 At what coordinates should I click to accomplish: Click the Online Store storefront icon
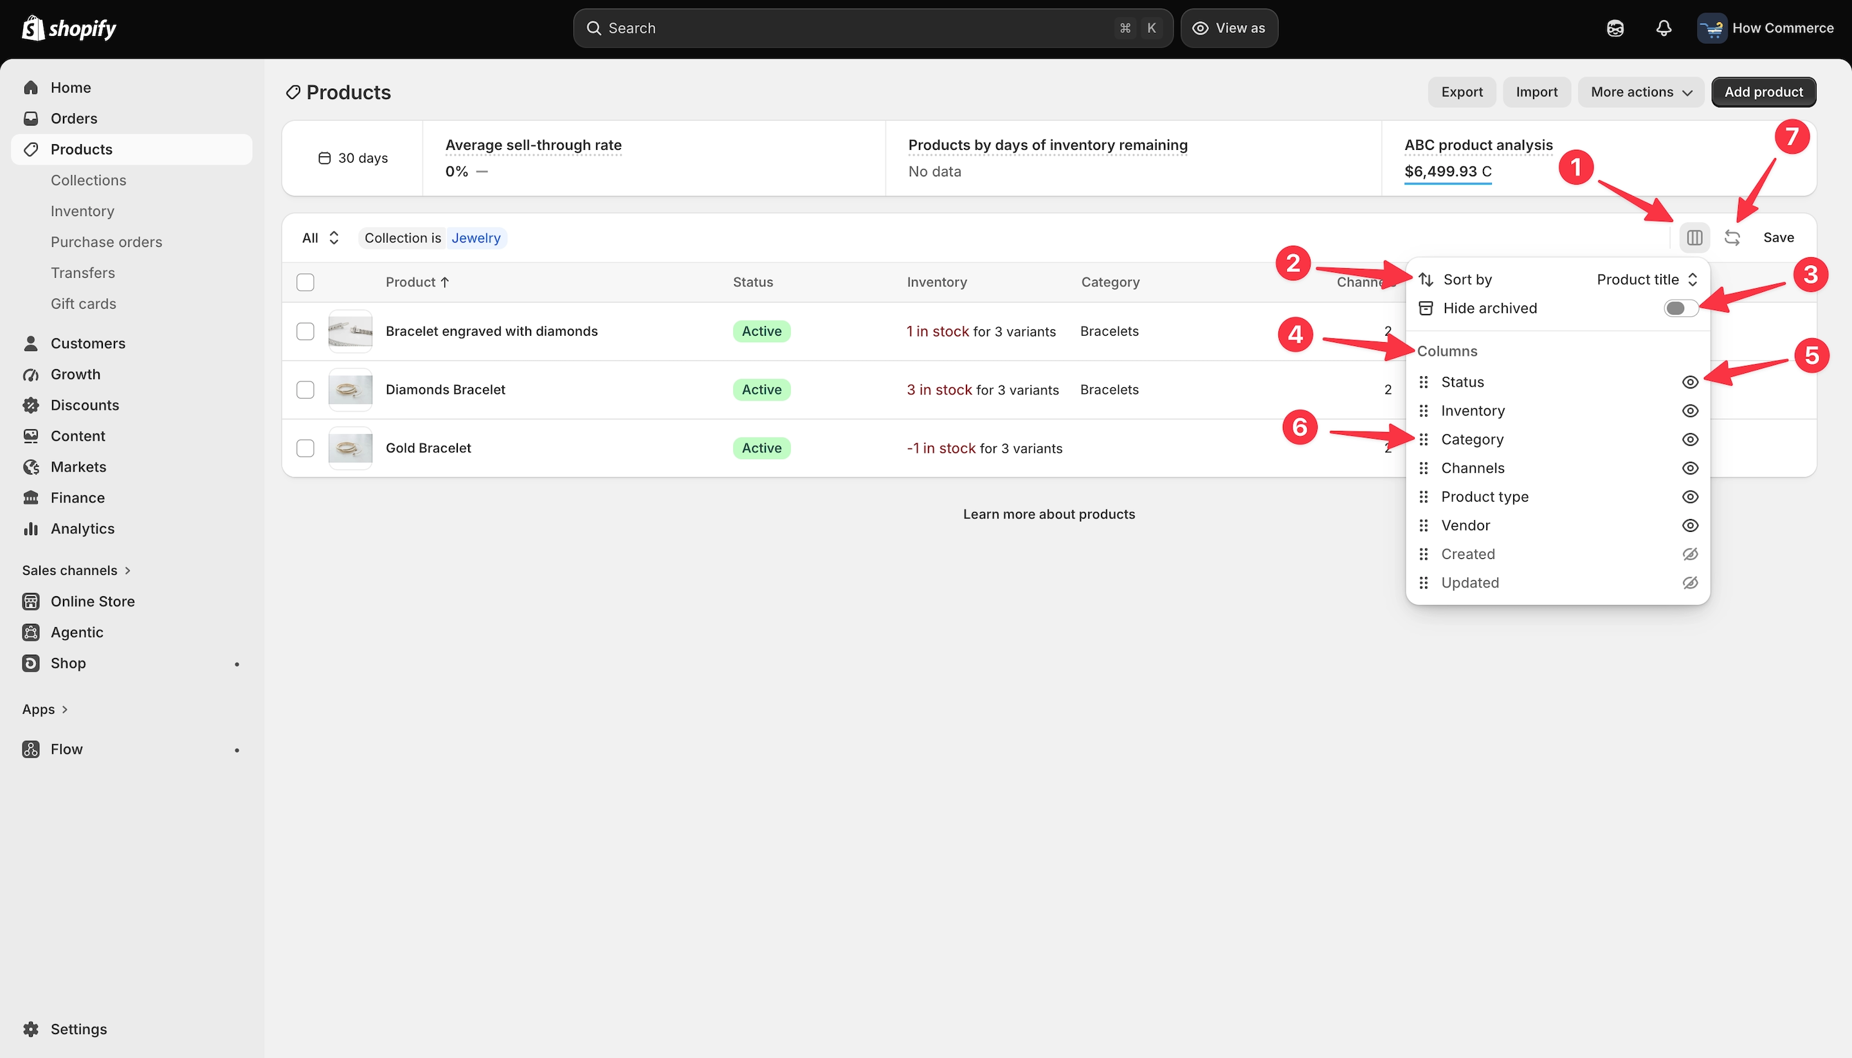30,601
